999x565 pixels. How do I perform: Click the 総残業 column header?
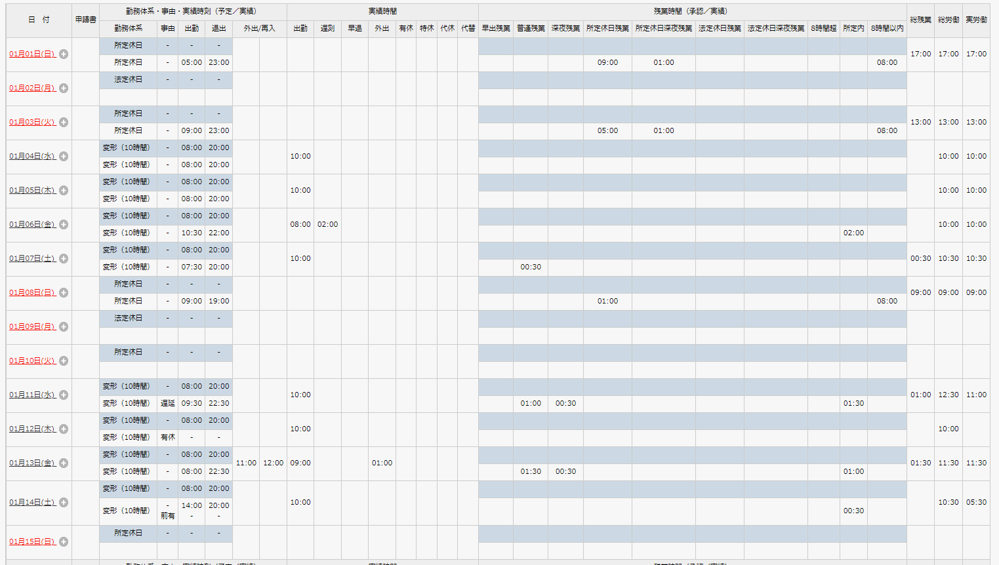(x=920, y=20)
